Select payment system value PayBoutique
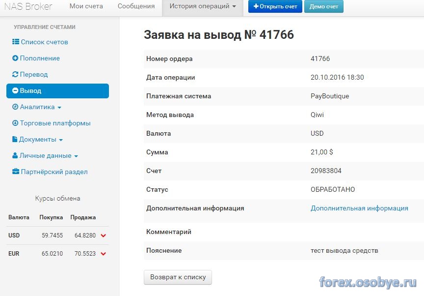 click(x=330, y=96)
